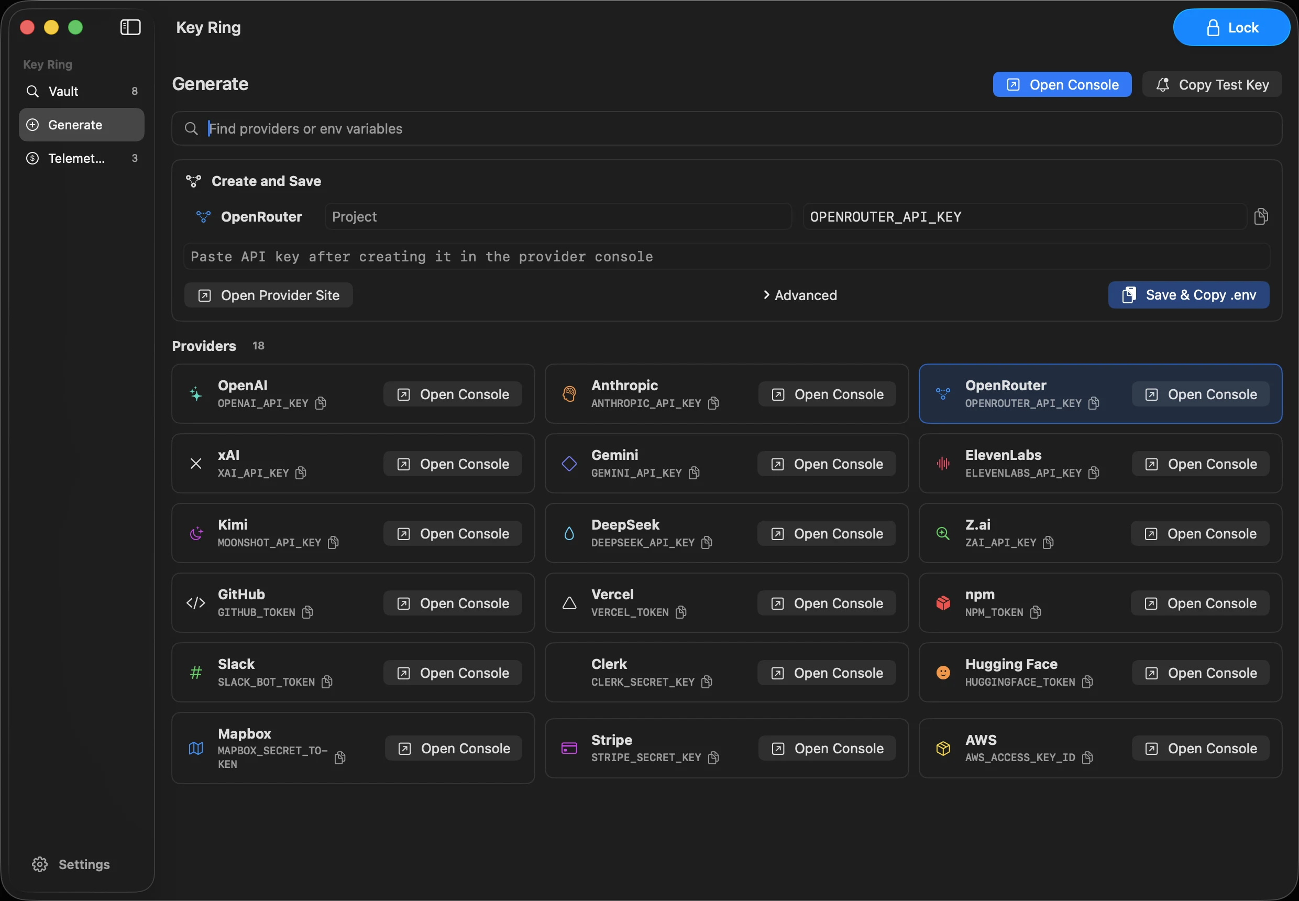Click Copy Test Key button
Image resolution: width=1299 pixels, height=901 pixels.
click(x=1212, y=85)
